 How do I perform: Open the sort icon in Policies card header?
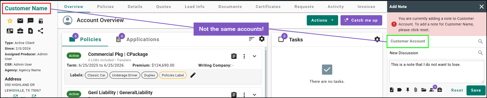point(252,39)
